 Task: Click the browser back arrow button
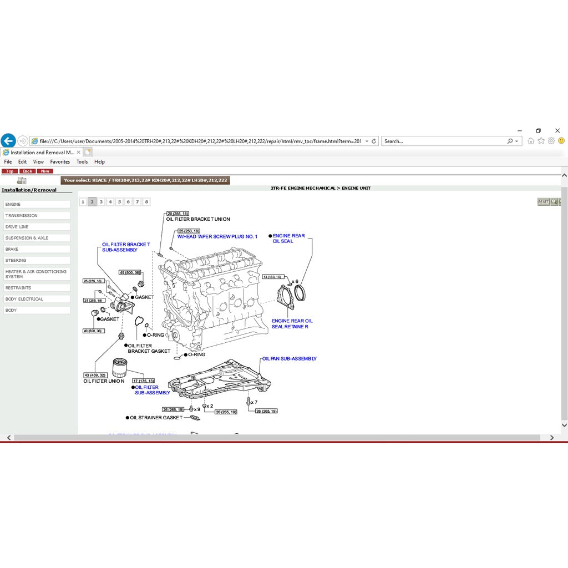[x=8, y=141]
